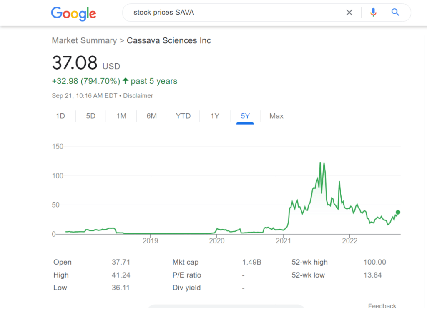Click the Google logo

click(x=73, y=13)
